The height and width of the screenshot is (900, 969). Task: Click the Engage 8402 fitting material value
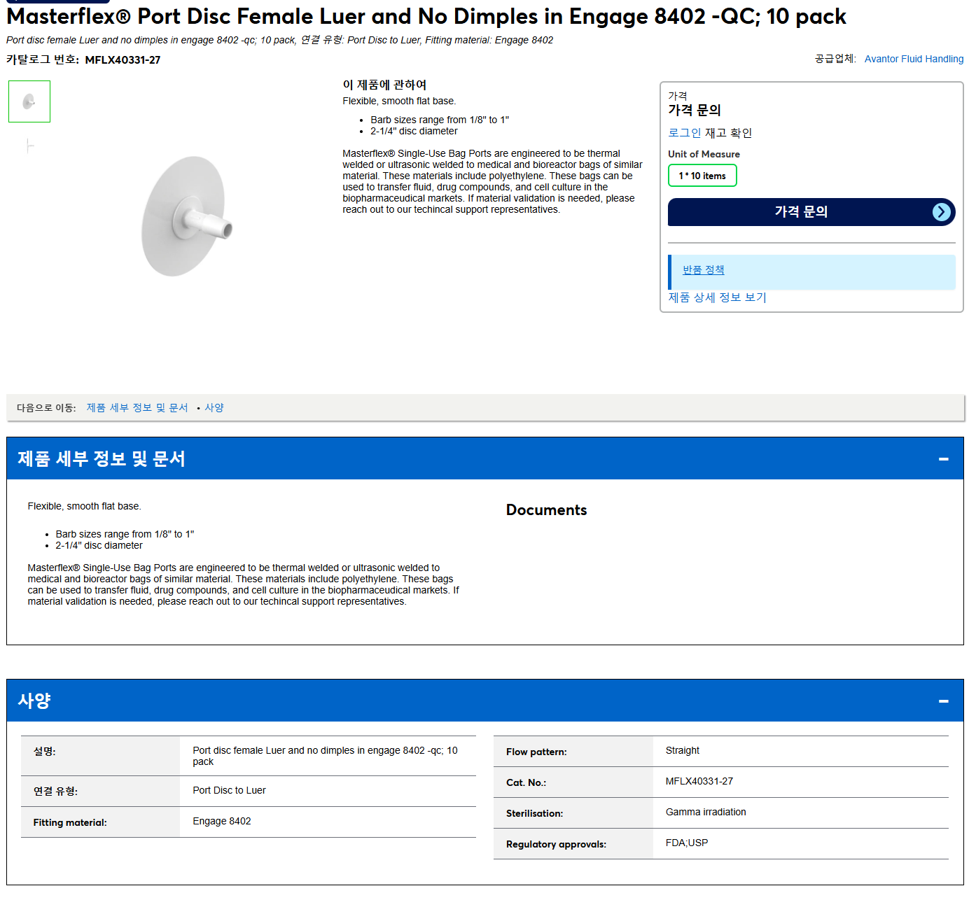pyautogui.click(x=221, y=821)
